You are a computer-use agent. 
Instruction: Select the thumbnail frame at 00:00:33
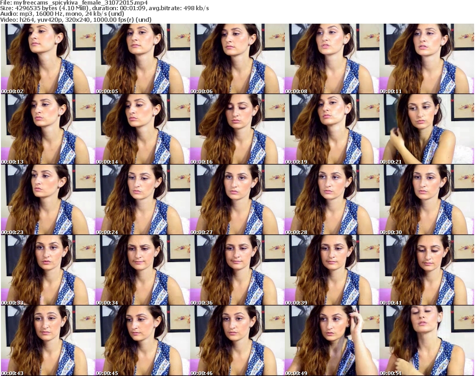click(x=48, y=270)
